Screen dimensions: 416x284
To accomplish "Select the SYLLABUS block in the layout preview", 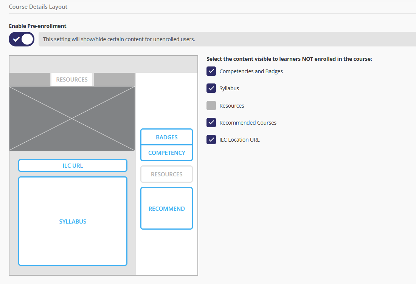I will (73, 221).
